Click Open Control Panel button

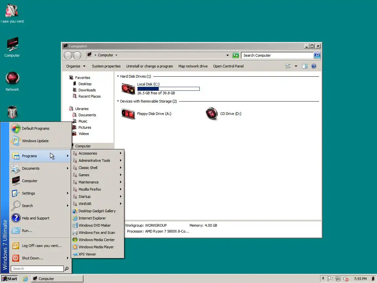click(228, 66)
